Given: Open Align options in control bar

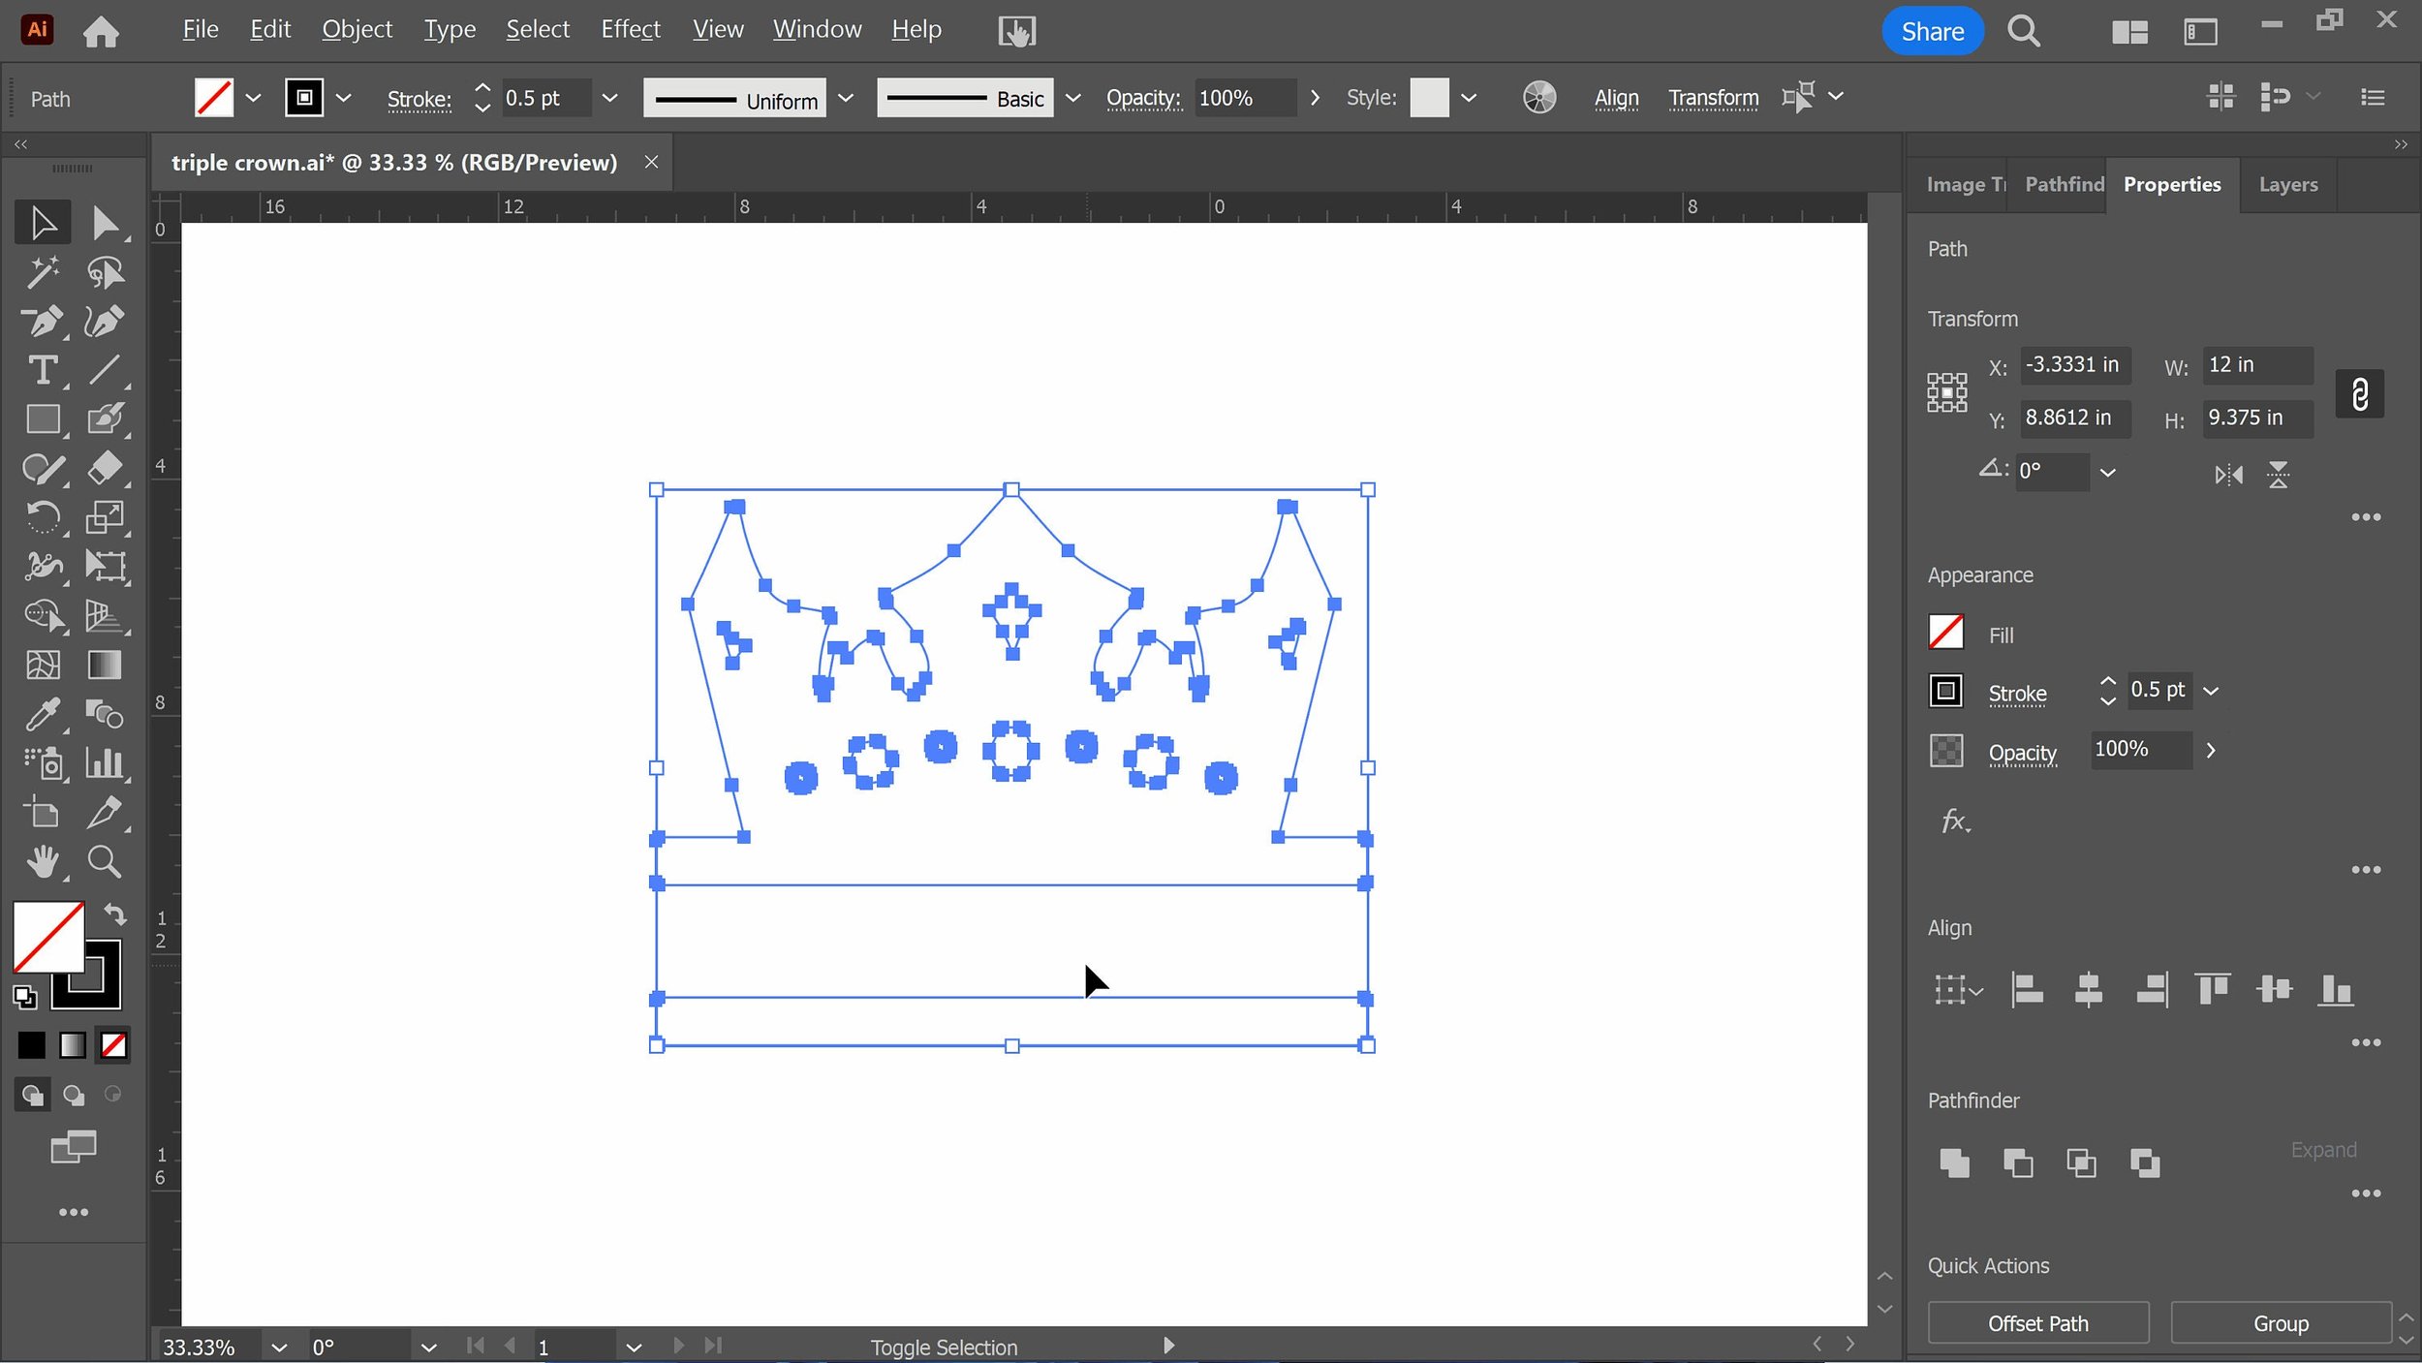Looking at the screenshot, I should click(x=1616, y=98).
